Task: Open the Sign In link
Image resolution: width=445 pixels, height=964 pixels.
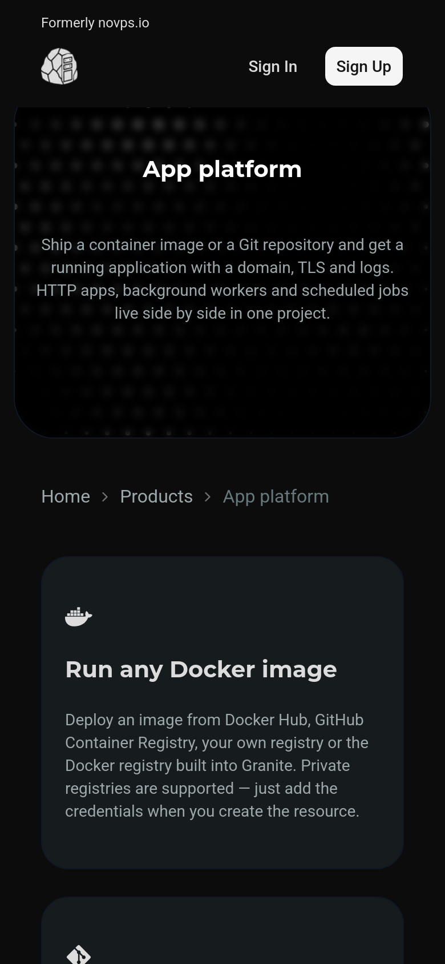Action: pos(273,67)
